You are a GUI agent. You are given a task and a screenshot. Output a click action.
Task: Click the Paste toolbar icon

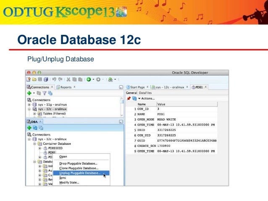click(80, 79)
